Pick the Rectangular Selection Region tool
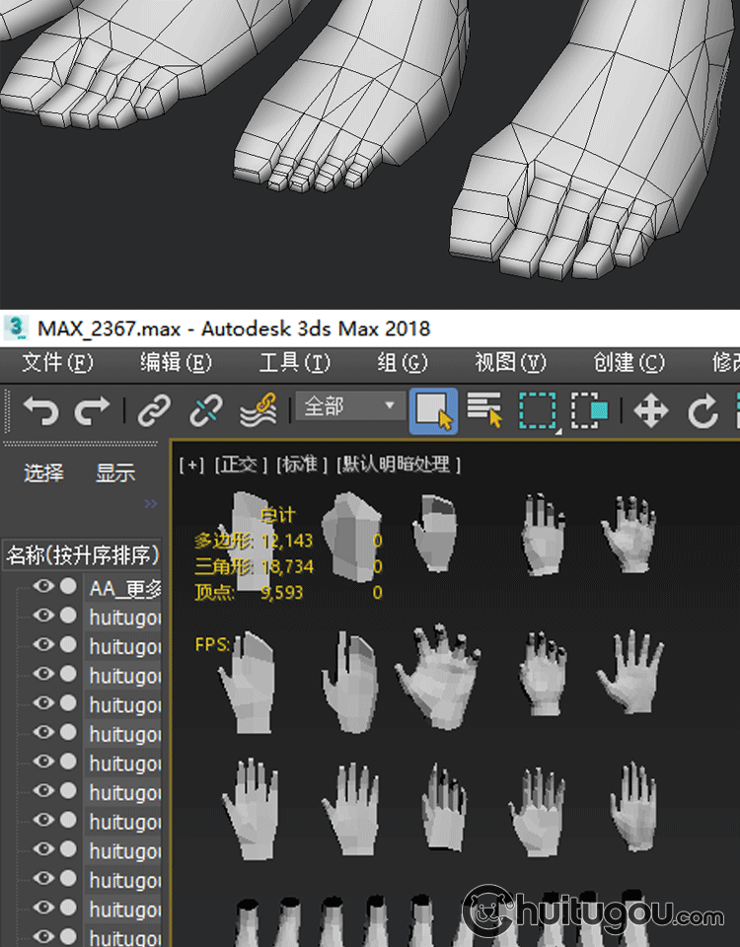The height and width of the screenshot is (947, 740). [538, 409]
